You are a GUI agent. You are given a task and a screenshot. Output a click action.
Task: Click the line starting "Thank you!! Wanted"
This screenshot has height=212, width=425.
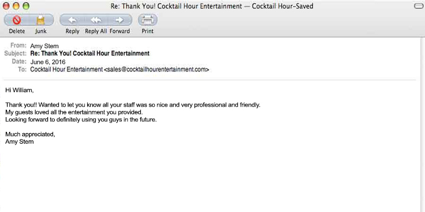[133, 105]
